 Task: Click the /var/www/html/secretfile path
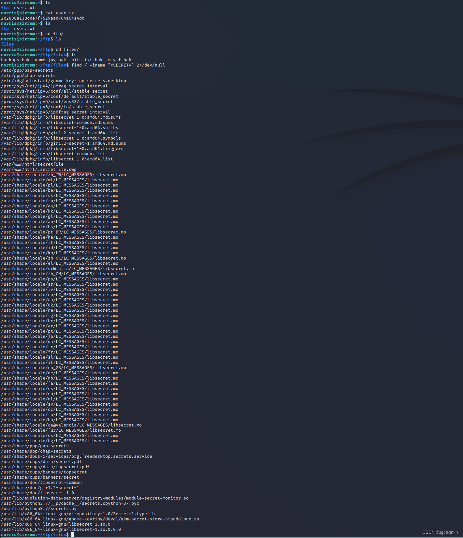pos(32,164)
